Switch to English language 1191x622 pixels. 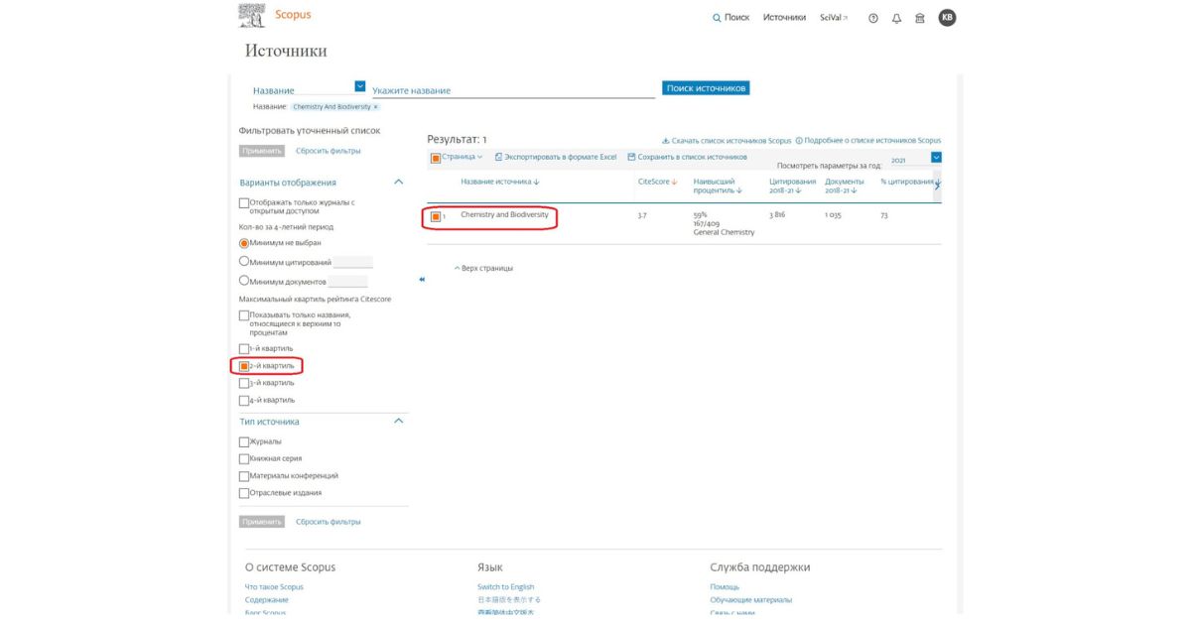506,586
